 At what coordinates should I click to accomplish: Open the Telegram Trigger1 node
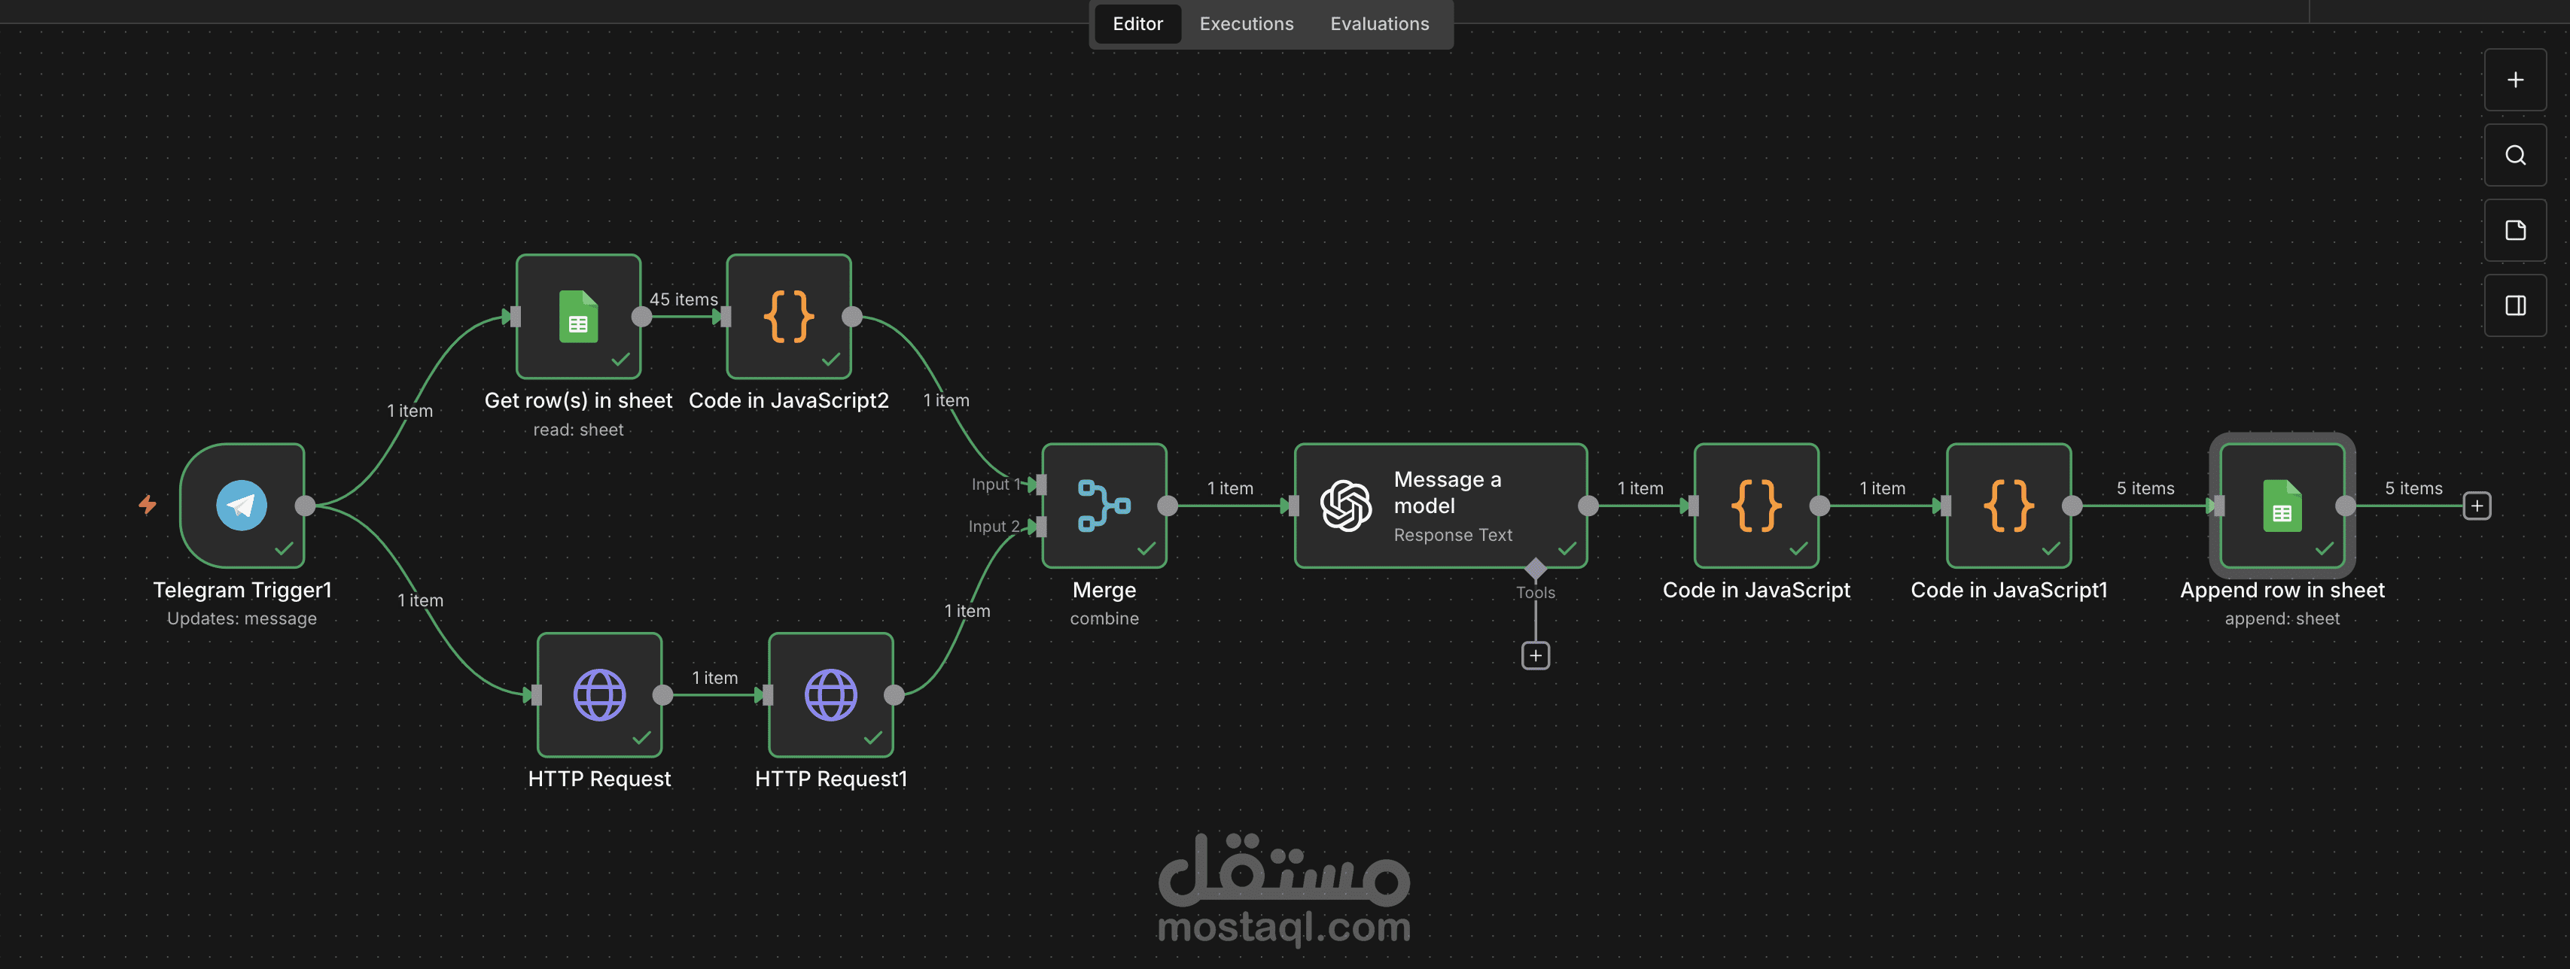[x=242, y=506]
